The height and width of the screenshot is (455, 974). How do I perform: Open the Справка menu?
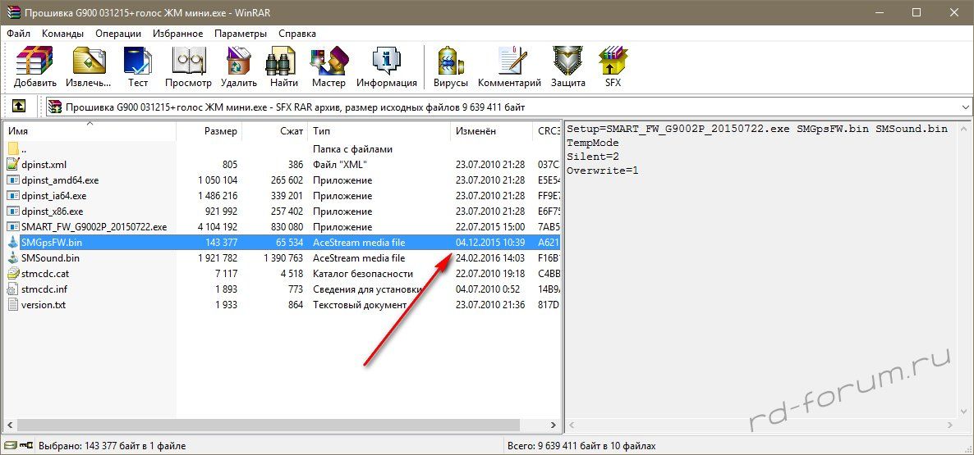tap(297, 34)
